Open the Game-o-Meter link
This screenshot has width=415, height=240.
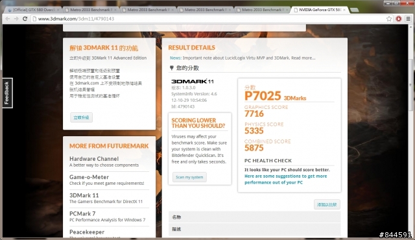coord(89,177)
